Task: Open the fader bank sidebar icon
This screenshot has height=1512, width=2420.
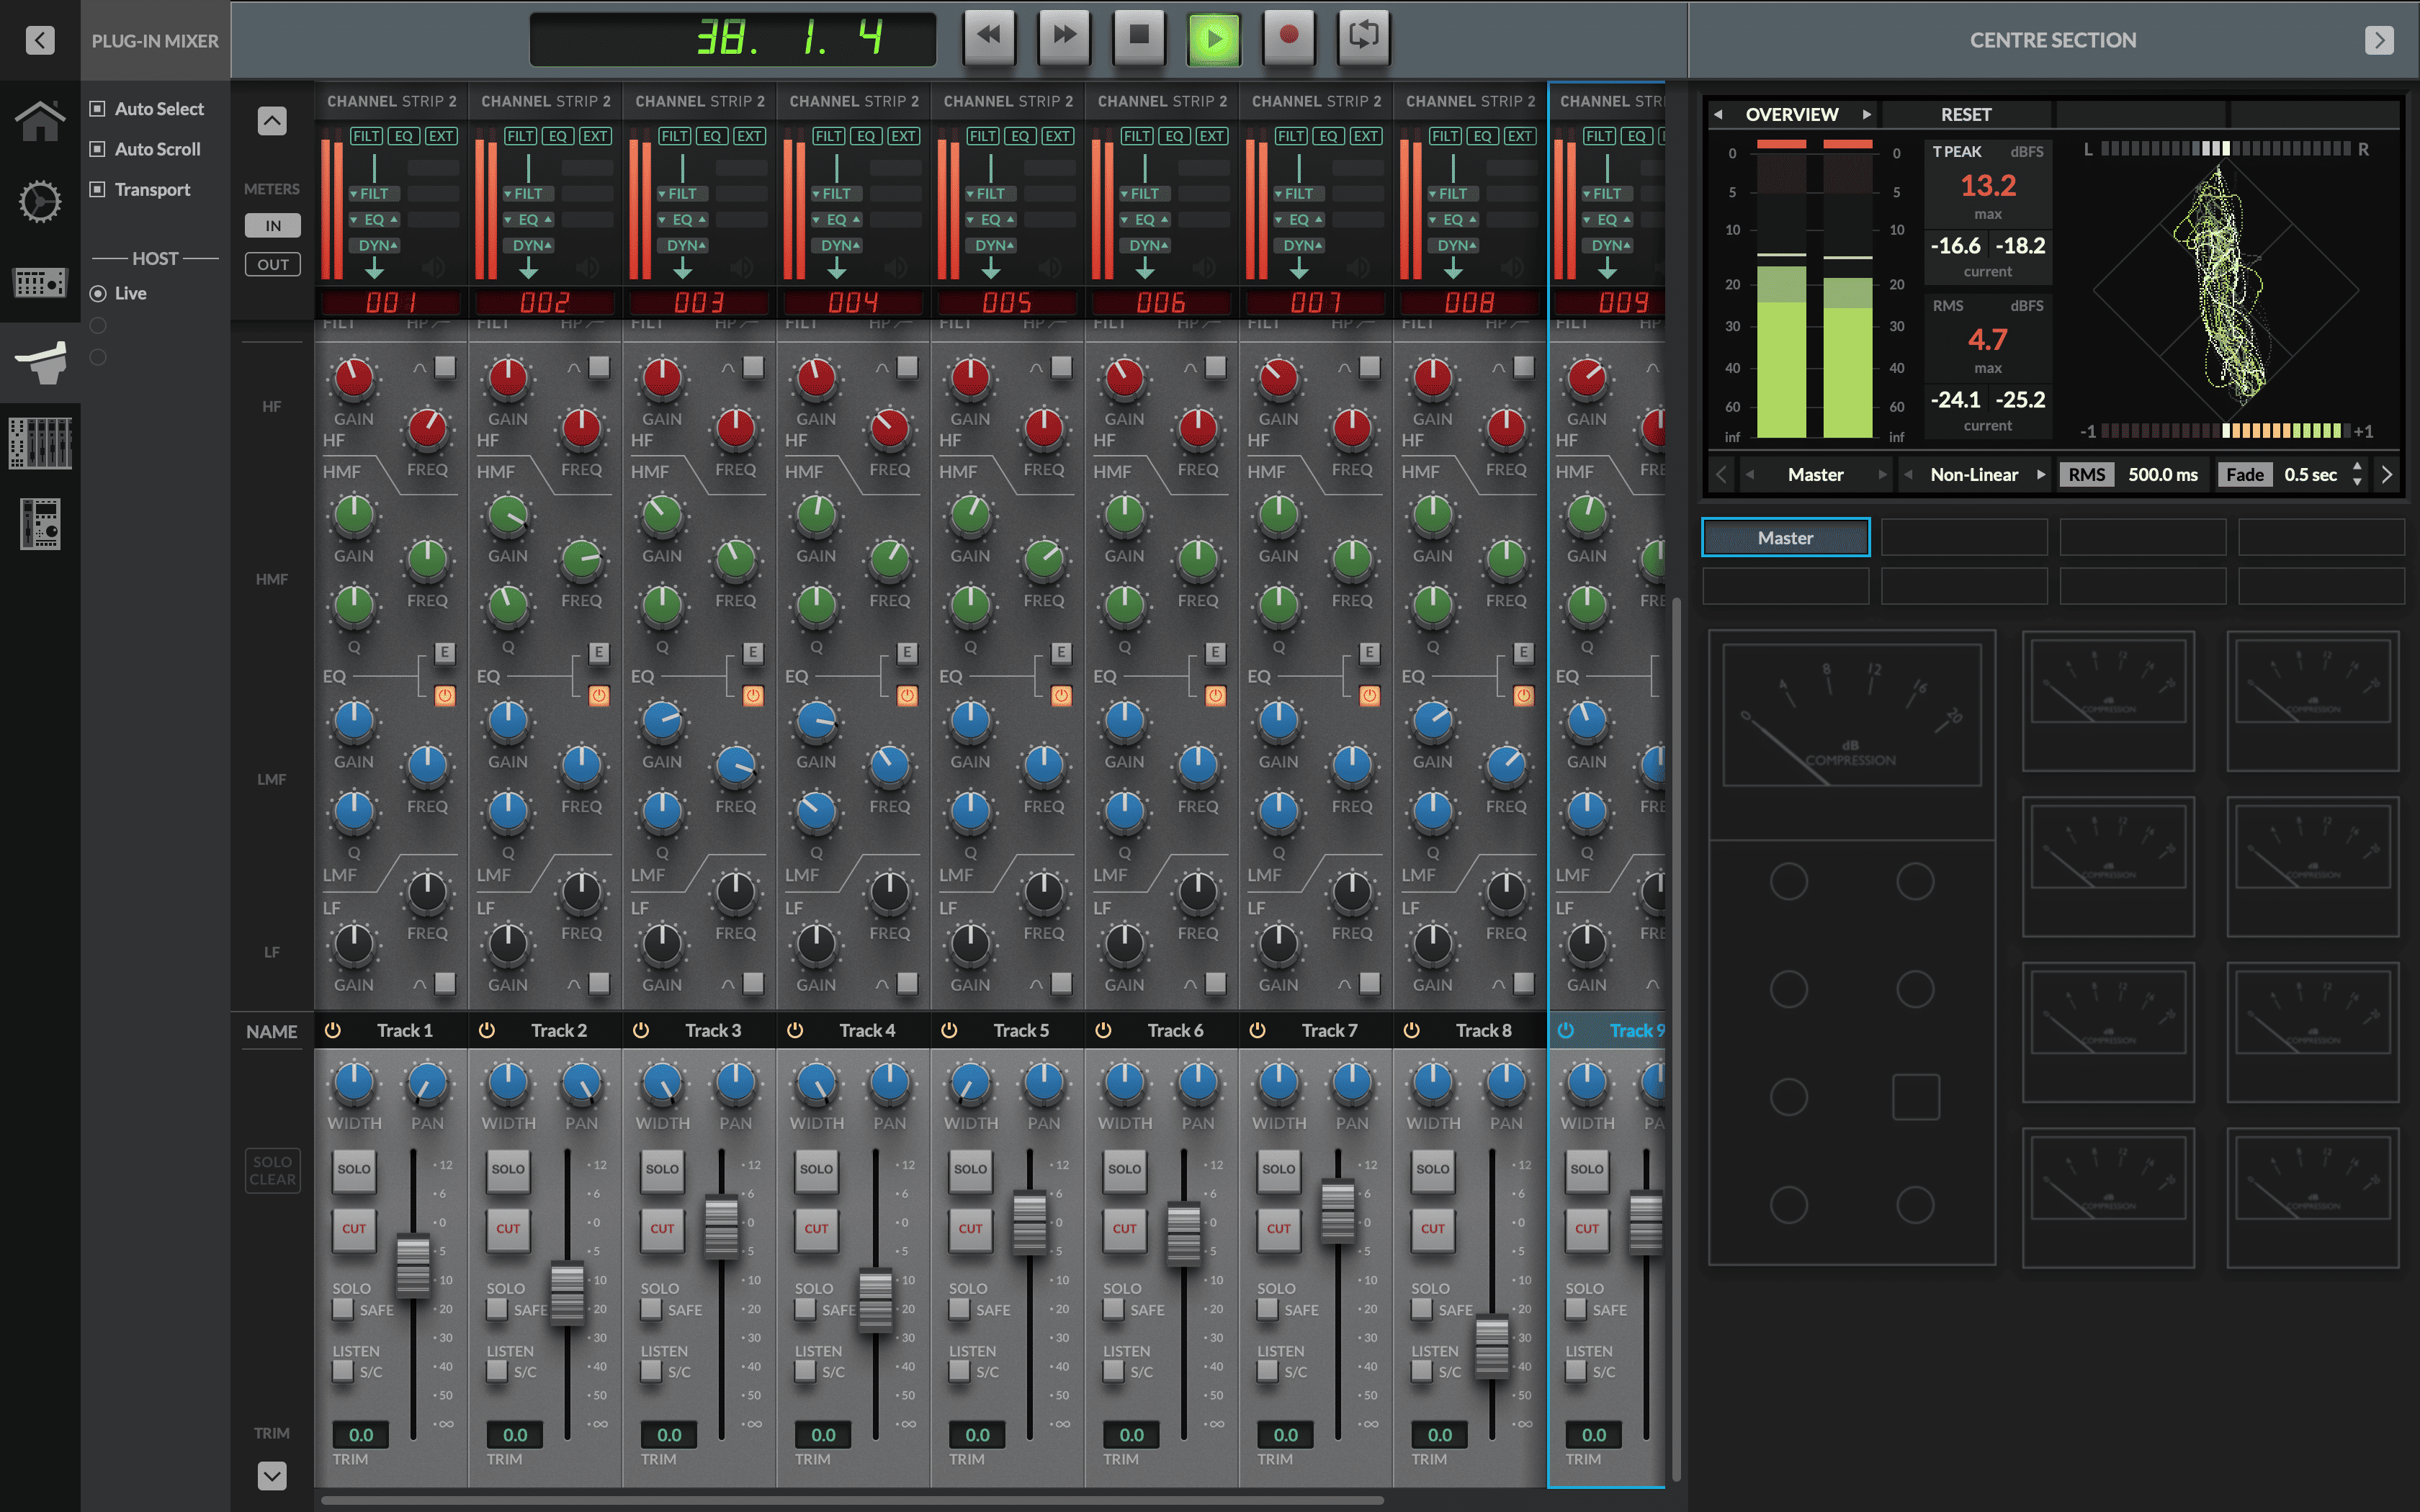Action: tap(40, 443)
